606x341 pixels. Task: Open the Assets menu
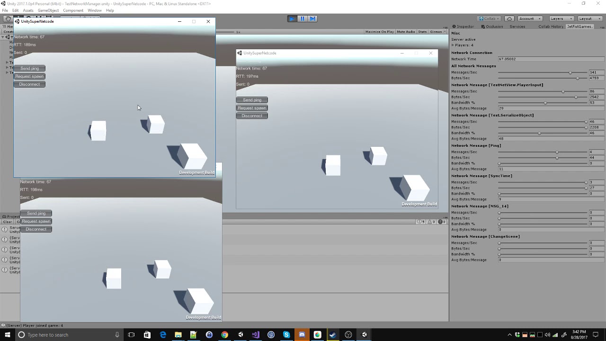point(28,10)
